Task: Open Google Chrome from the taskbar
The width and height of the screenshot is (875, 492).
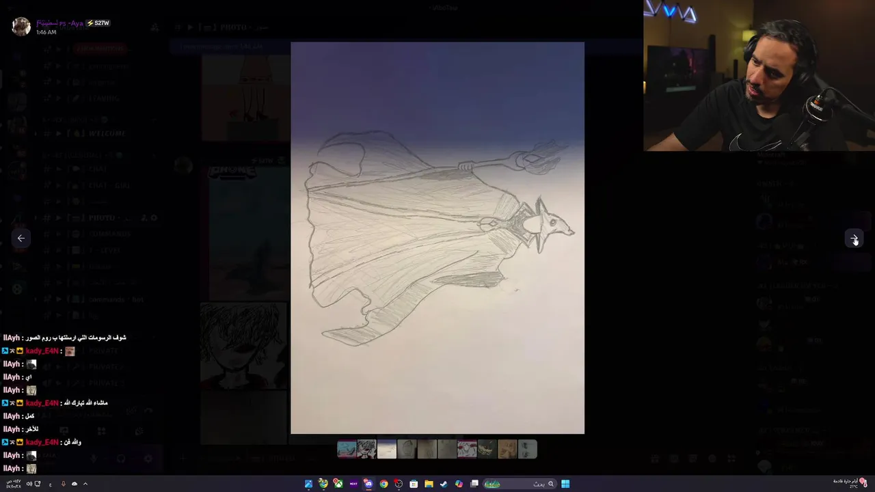Action: coord(383,484)
